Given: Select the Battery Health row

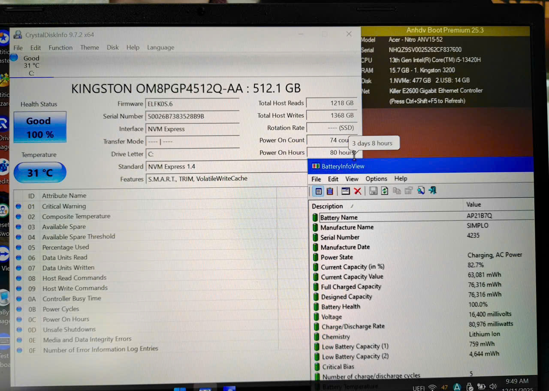Looking at the screenshot, I should [341, 307].
